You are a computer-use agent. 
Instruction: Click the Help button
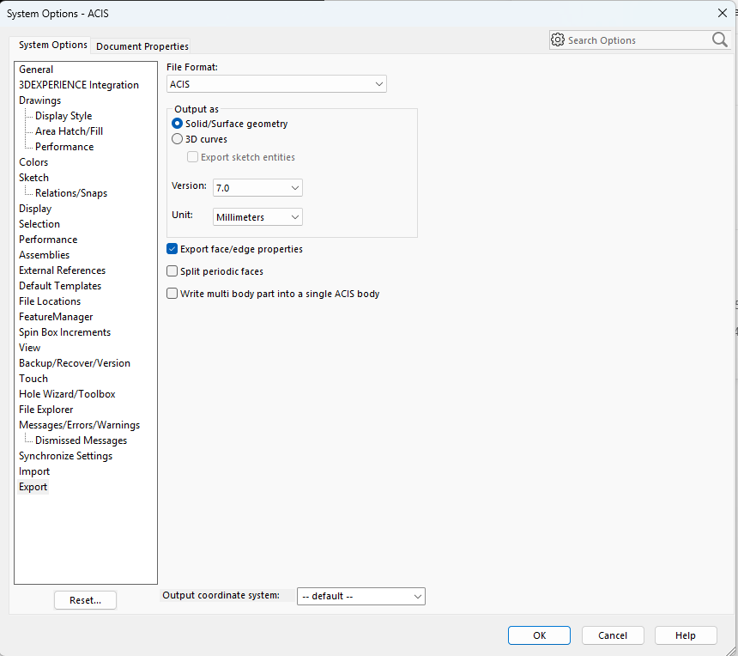point(686,635)
